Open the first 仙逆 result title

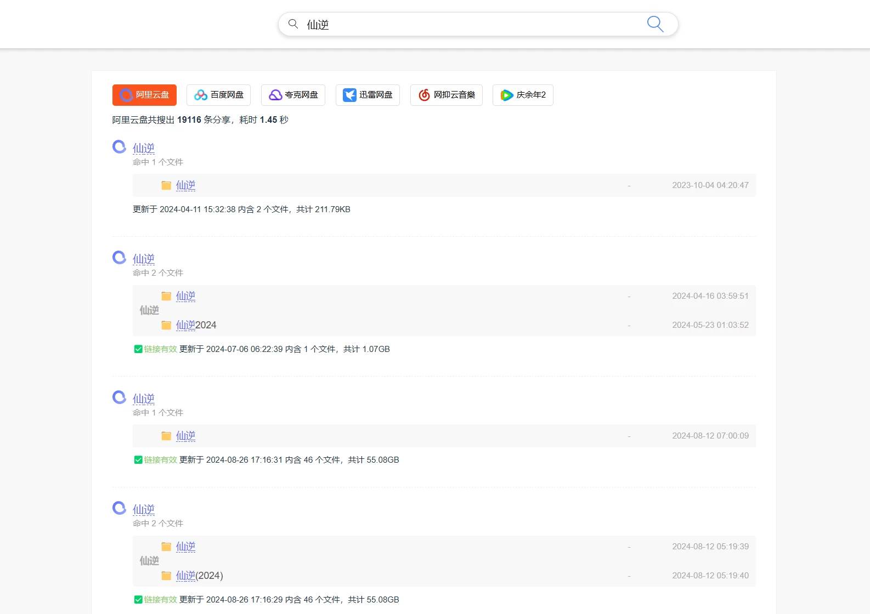(x=144, y=148)
